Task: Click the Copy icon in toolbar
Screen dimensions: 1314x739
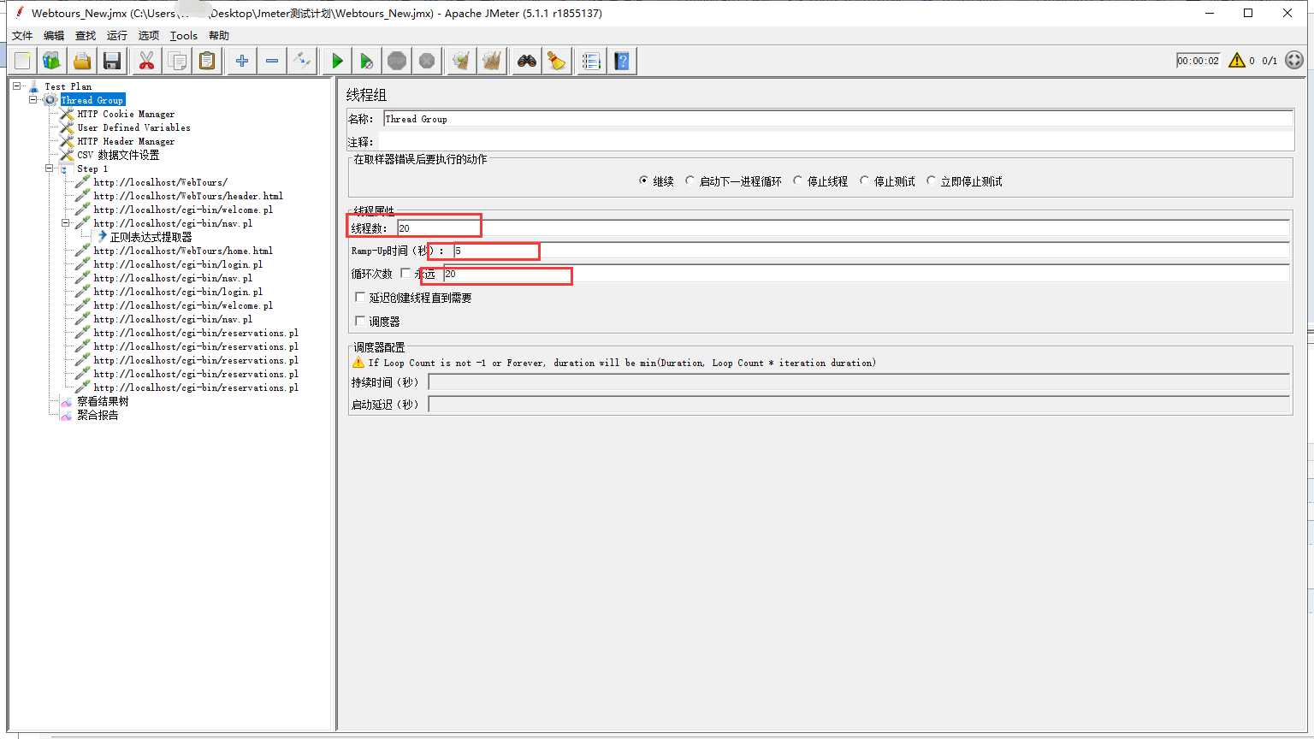Action: tap(177, 61)
